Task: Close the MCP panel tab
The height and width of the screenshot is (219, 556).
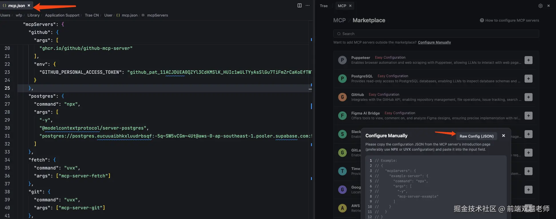Action: coord(350,6)
